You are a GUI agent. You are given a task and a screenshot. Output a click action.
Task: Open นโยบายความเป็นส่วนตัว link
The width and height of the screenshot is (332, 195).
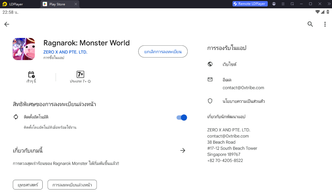pos(244,101)
